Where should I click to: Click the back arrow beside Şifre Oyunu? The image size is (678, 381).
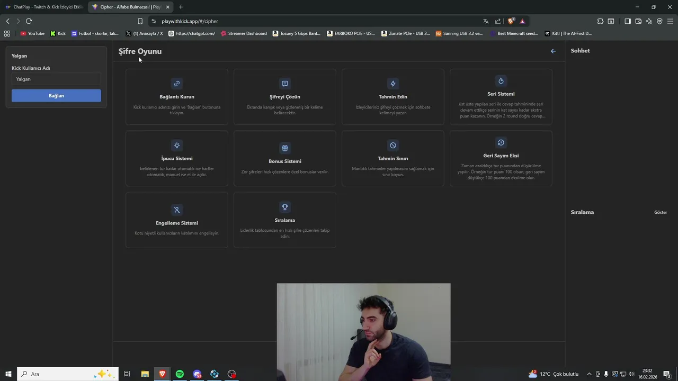(x=553, y=51)
